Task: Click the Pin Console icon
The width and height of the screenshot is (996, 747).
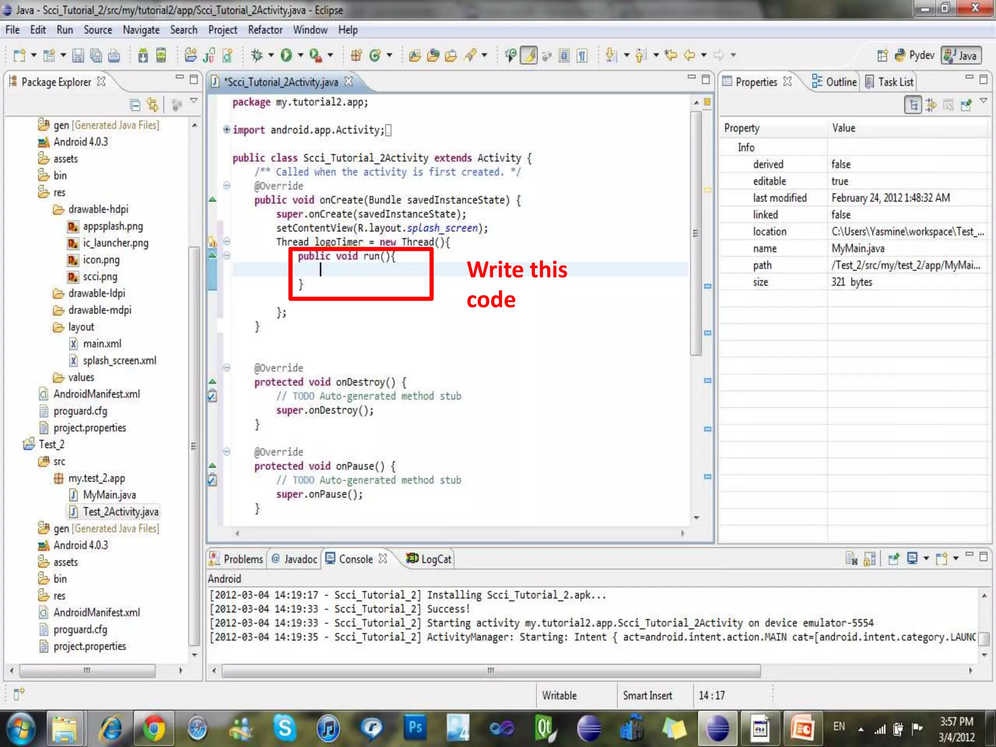Action: click(x=893, y=559)
